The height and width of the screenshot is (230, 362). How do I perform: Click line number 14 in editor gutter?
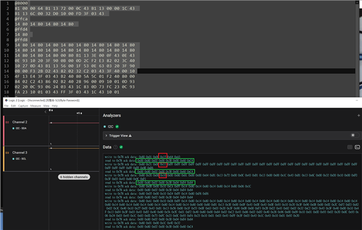(x=6, y=71)
